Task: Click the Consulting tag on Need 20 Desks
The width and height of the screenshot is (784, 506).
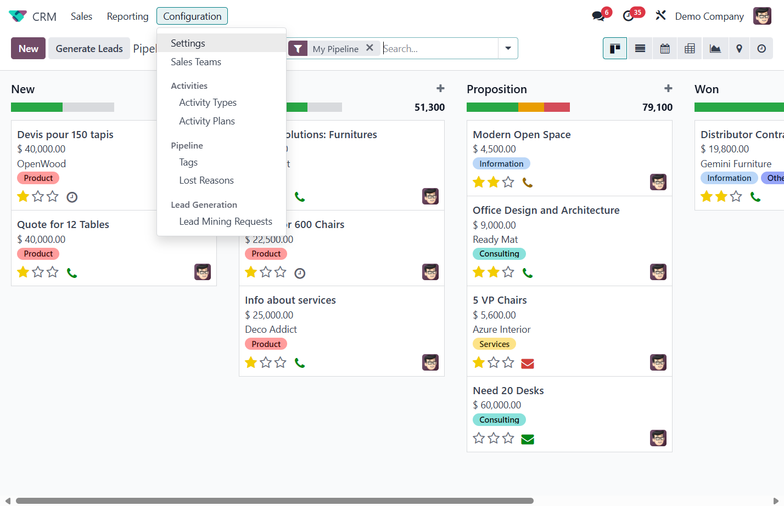Action: coord(499,420)
